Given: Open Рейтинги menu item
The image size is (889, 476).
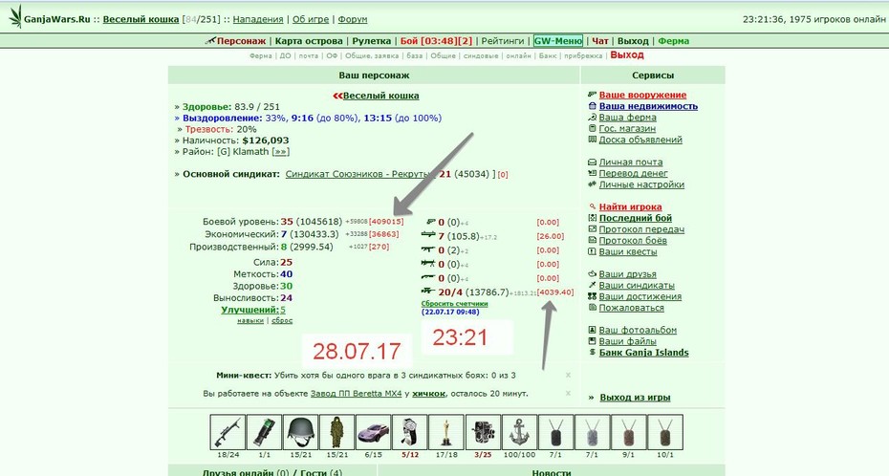Looking at the screenshot, I should (x=503, y=41).
